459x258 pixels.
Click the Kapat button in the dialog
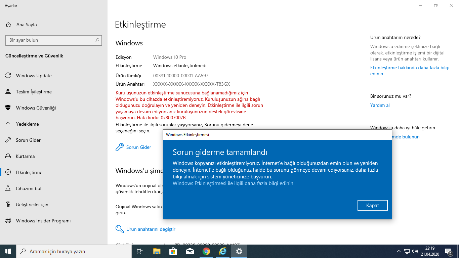372,205
